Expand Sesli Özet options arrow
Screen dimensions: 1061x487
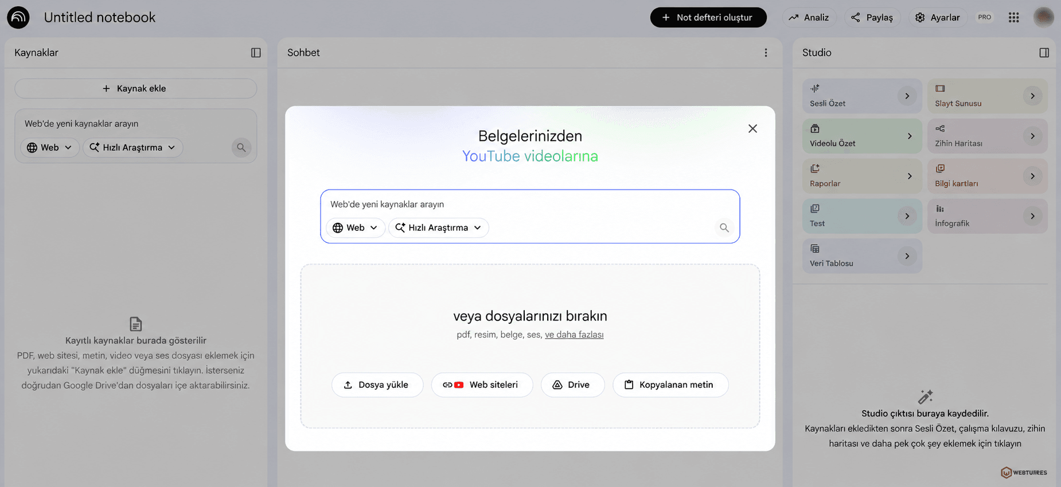tap(907, 96)
